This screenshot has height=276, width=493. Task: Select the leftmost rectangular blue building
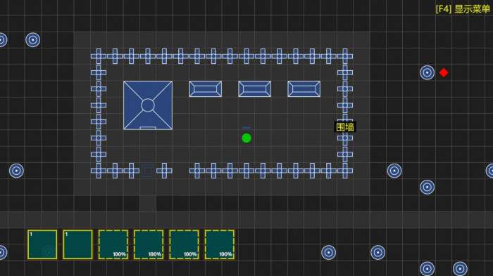pyautogui.click(x=206, y=88)
